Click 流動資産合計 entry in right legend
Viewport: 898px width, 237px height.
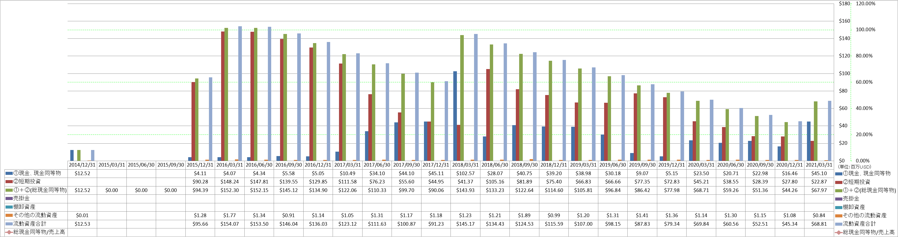(856, 224)
